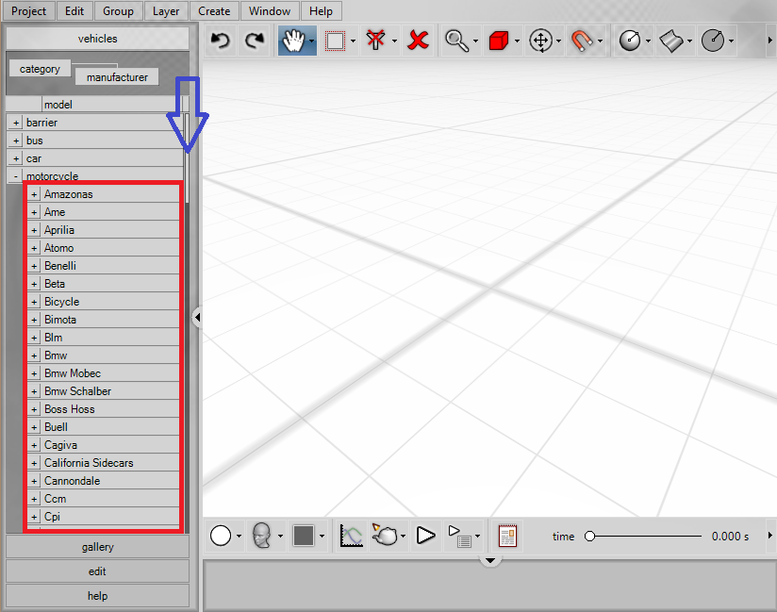Viewport: 777px width, 612px height.
Task: Select the move crosshair tool
Action: click(540, 41)
